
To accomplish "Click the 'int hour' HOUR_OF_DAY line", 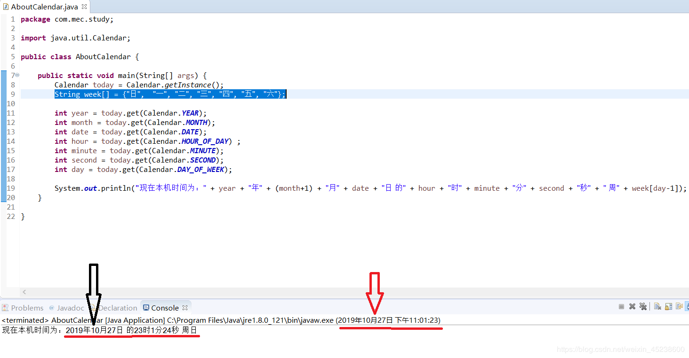I will 147,141.
